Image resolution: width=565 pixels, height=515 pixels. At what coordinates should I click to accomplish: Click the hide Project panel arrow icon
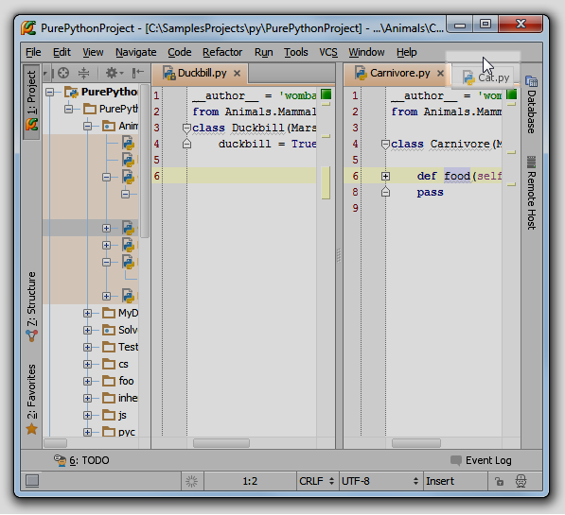[138, 73]
